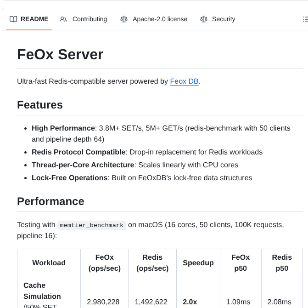
Task: Click the README book icon
Action: tap(13, 19)
